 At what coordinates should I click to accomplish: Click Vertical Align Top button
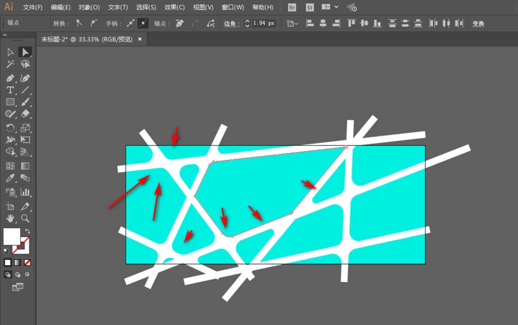351,23
